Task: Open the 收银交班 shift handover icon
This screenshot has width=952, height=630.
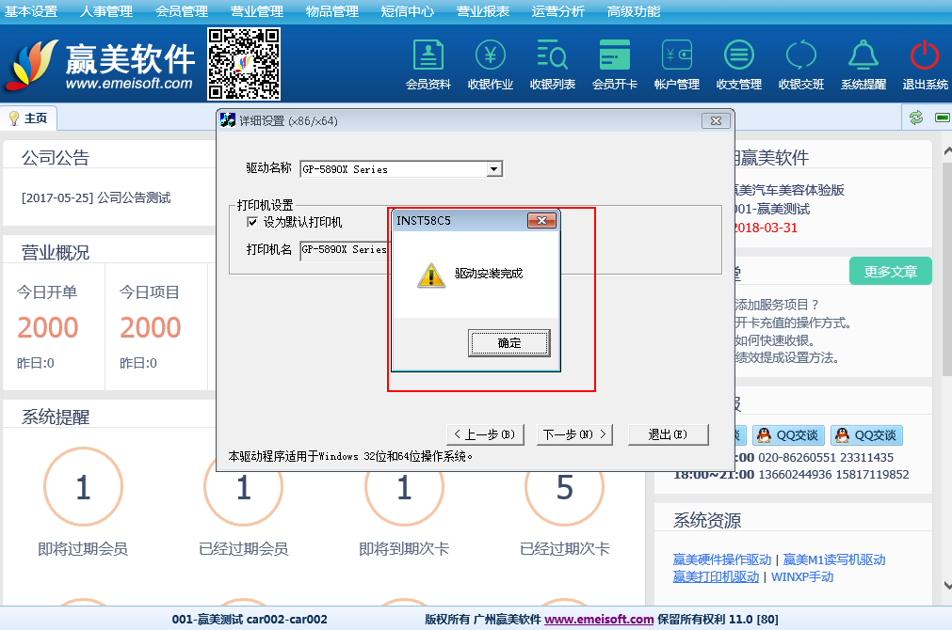Action: (800, 56)
